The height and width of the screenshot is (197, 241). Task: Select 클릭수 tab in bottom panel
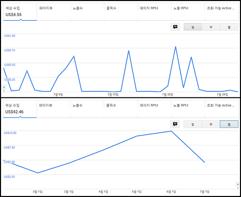point(120,109)
